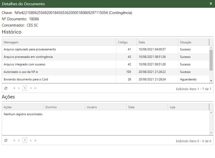215x158 pixels.
Task: Go to last page in Ações pager
Action: point(35,140)
